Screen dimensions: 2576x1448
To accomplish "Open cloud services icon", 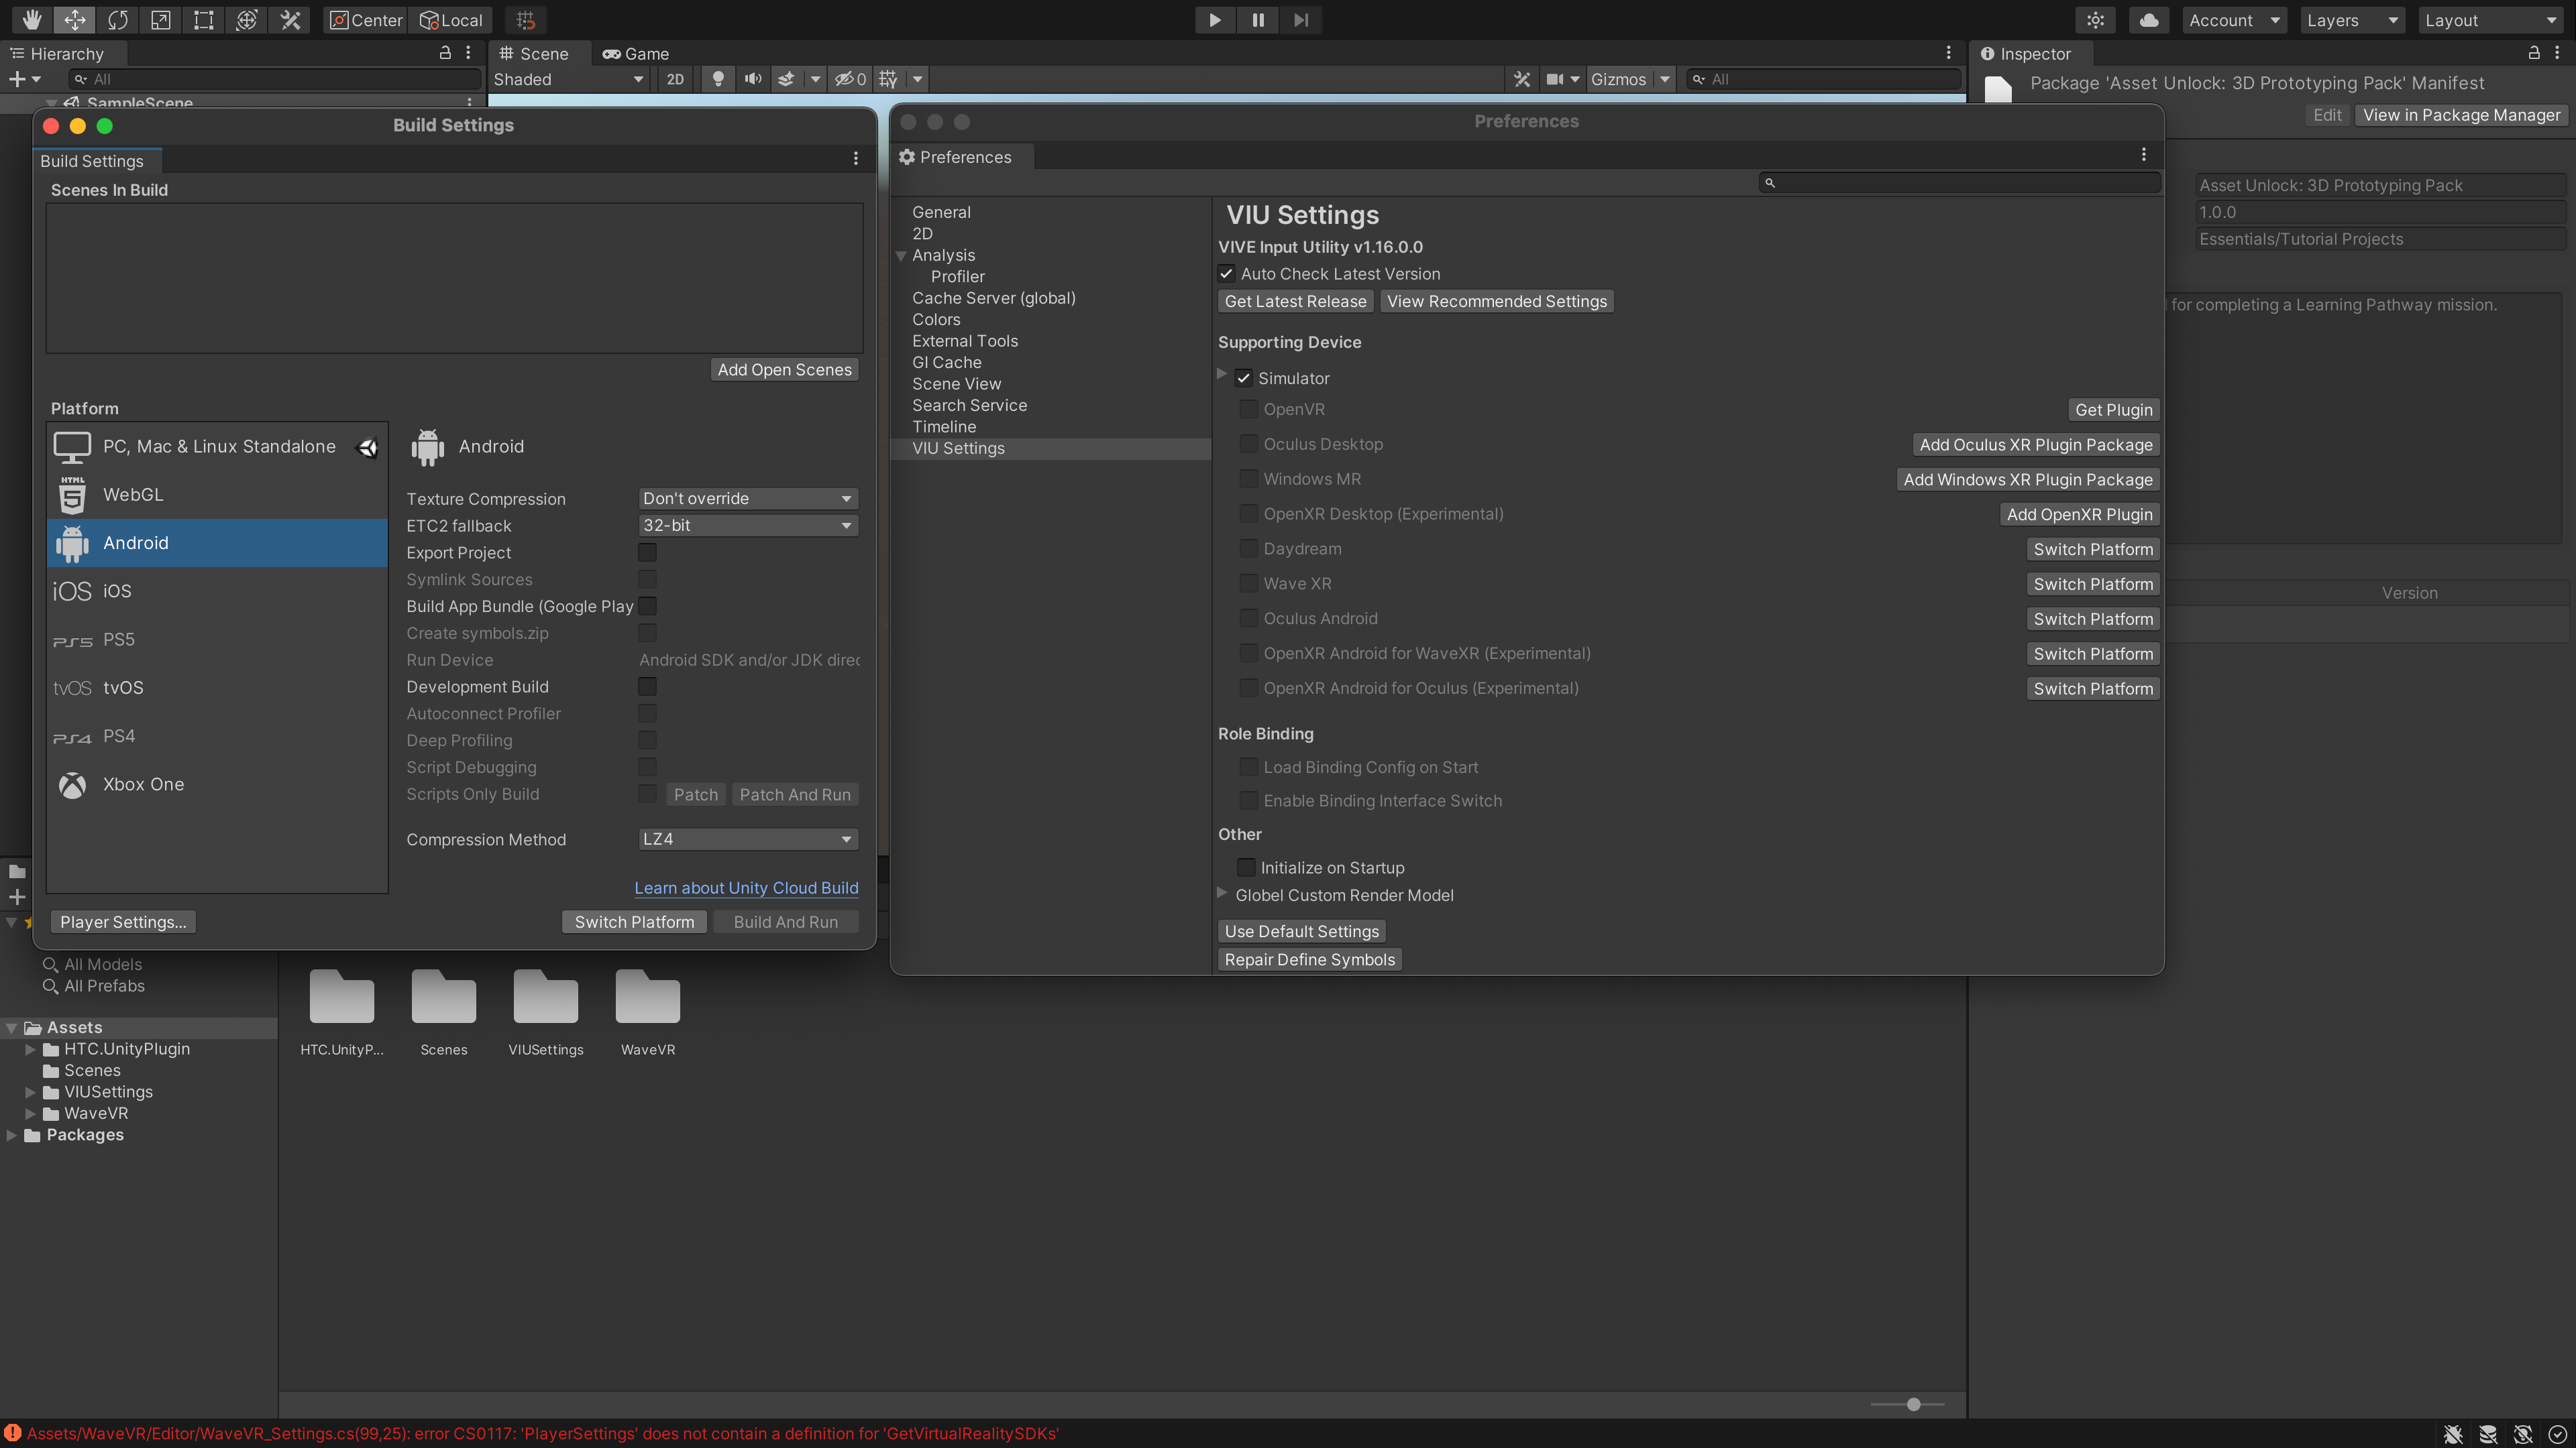I will pyautogui.click(x=2148, y=20).
